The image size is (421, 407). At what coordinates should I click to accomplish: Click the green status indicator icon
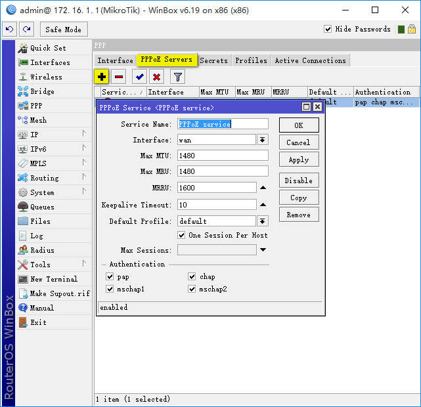(x=401, y=30)
